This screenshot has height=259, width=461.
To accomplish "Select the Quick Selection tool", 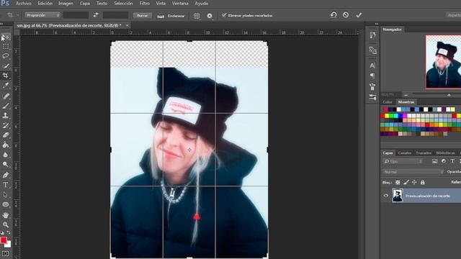I will (x=6, y=65).
